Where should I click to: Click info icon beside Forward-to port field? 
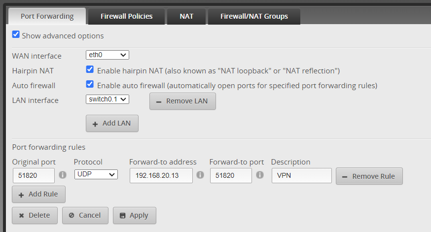259,174
